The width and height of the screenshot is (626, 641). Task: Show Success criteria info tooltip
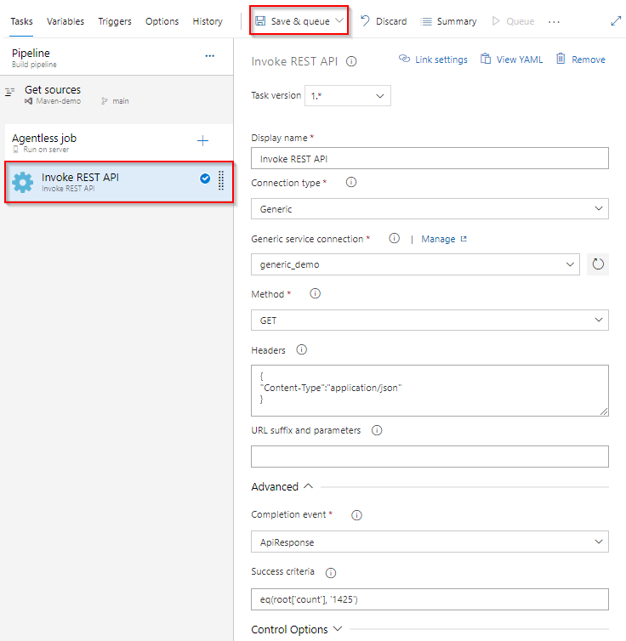331,573
